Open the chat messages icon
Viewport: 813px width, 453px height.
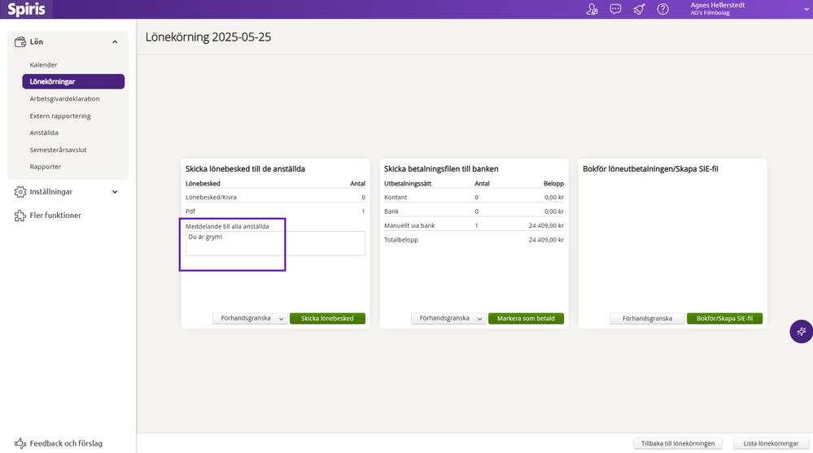pyautogui.click(x=615, y=10)
